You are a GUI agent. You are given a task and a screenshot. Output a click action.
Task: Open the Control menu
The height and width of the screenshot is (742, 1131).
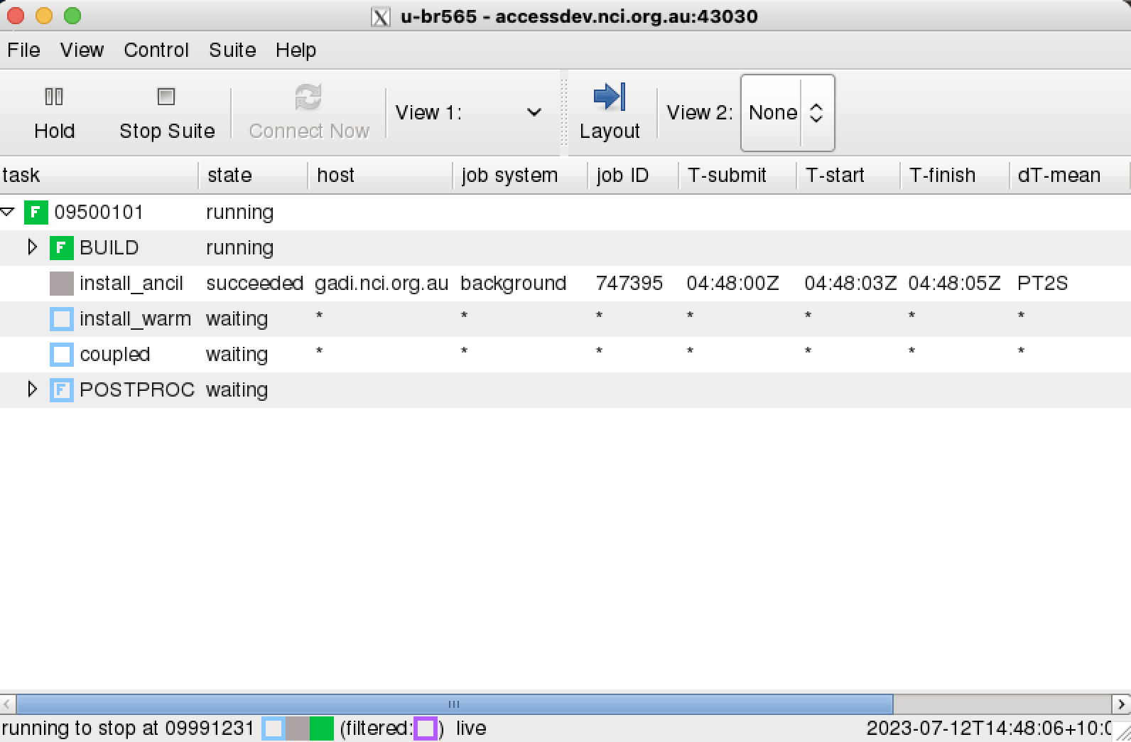pyautogui.click(x=156, y=50)
